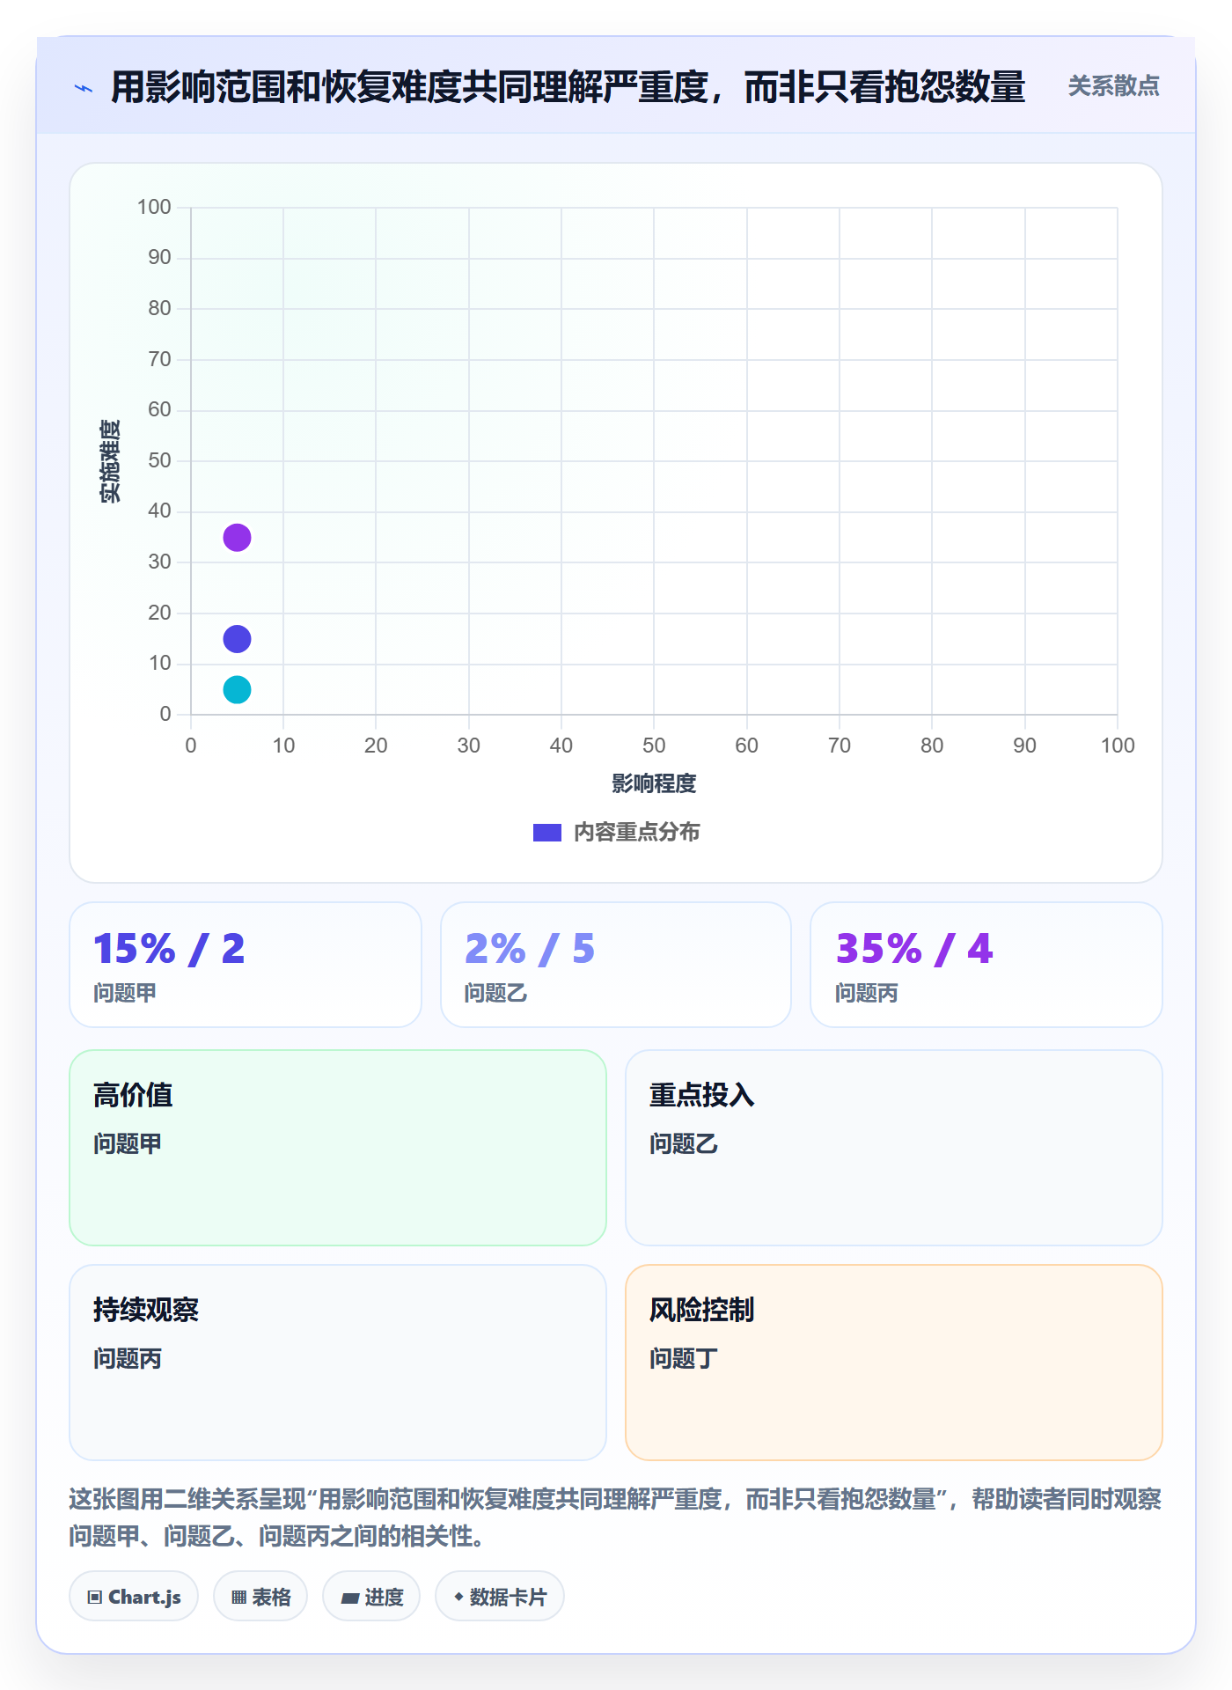This screenshot has height=1690, width=1232.
Task: Click 问题乙 label under 2% / 5
Action: [x=496, y=994]
